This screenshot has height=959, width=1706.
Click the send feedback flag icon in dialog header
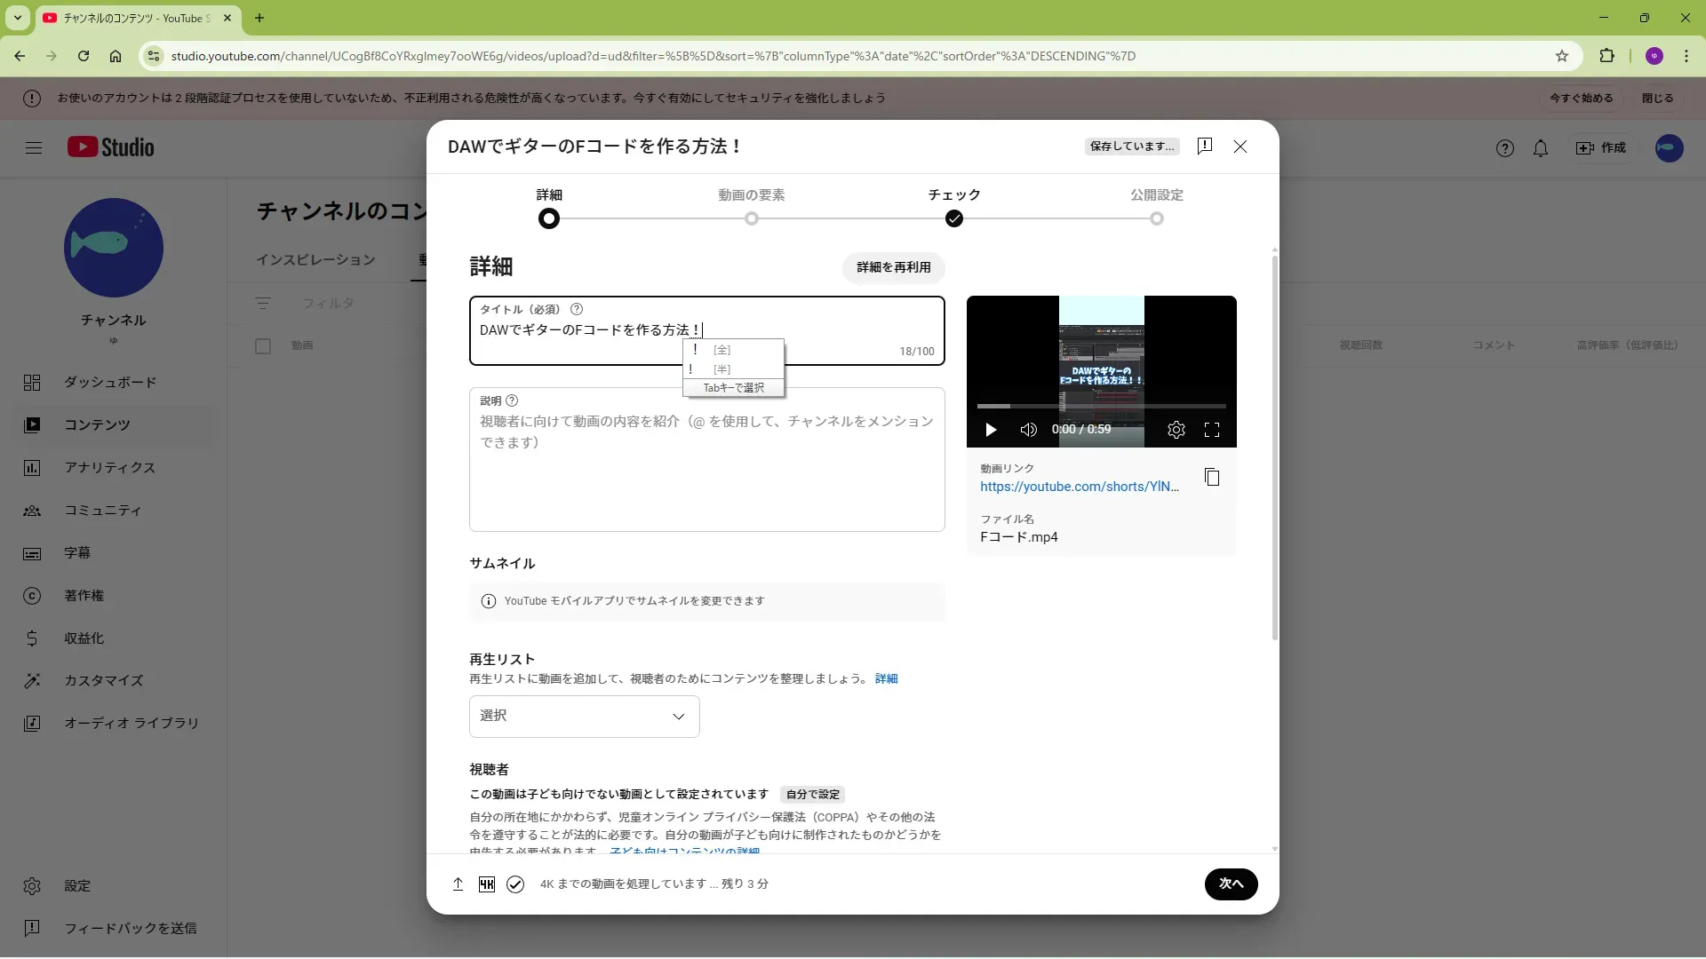pos(1205,147)
